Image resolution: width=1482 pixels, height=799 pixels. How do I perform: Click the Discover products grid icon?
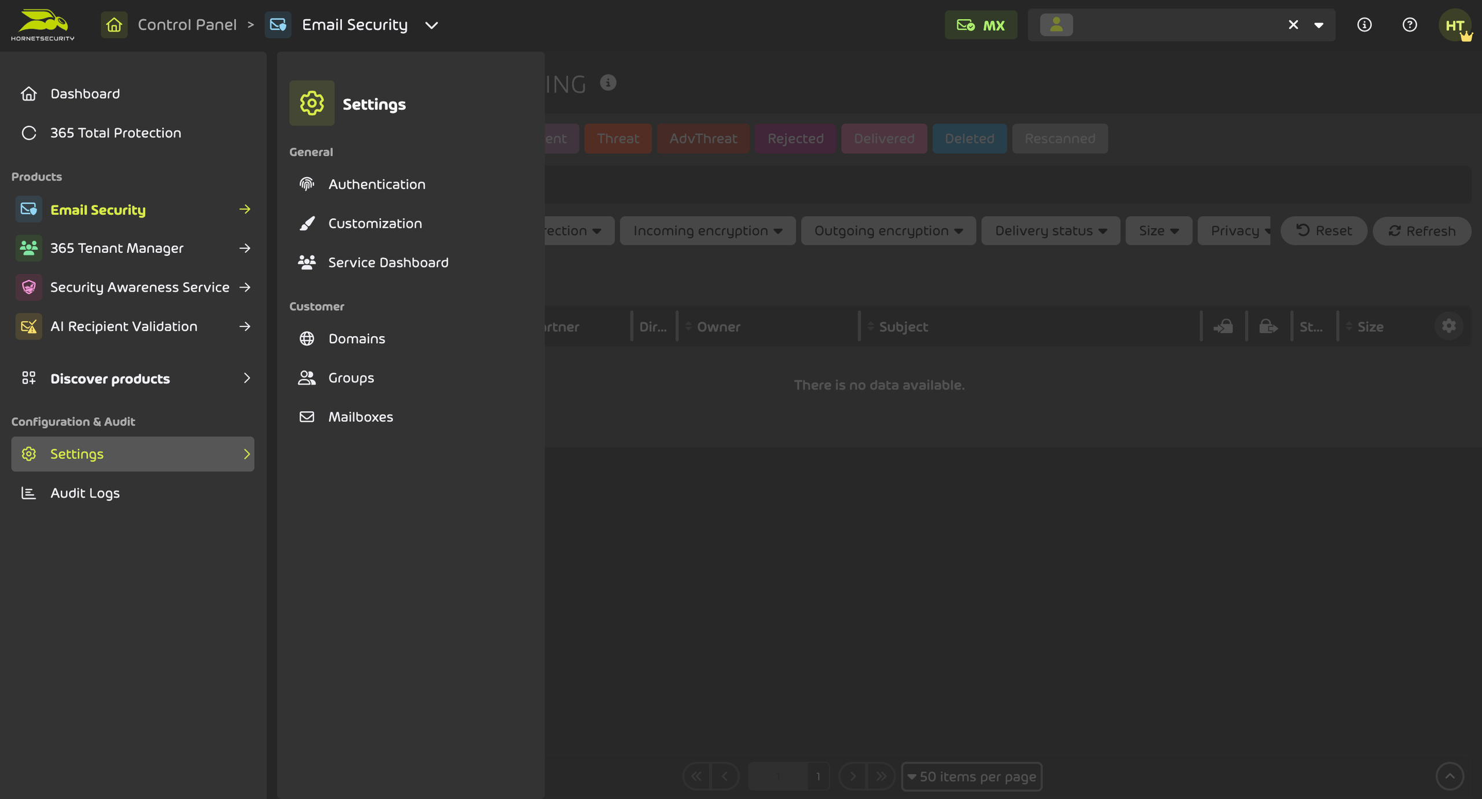pyautogui.click(x=28, y=378)
